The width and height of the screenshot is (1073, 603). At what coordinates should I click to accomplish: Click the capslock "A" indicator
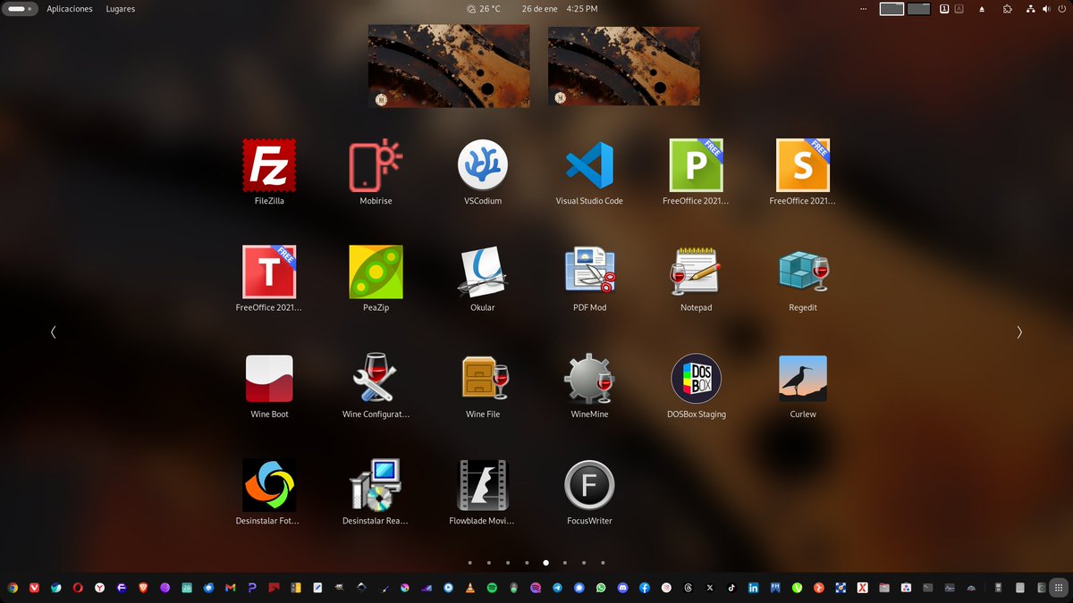tap(959, 9)
